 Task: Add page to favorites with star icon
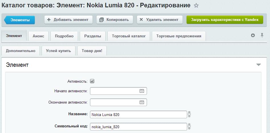196,5
